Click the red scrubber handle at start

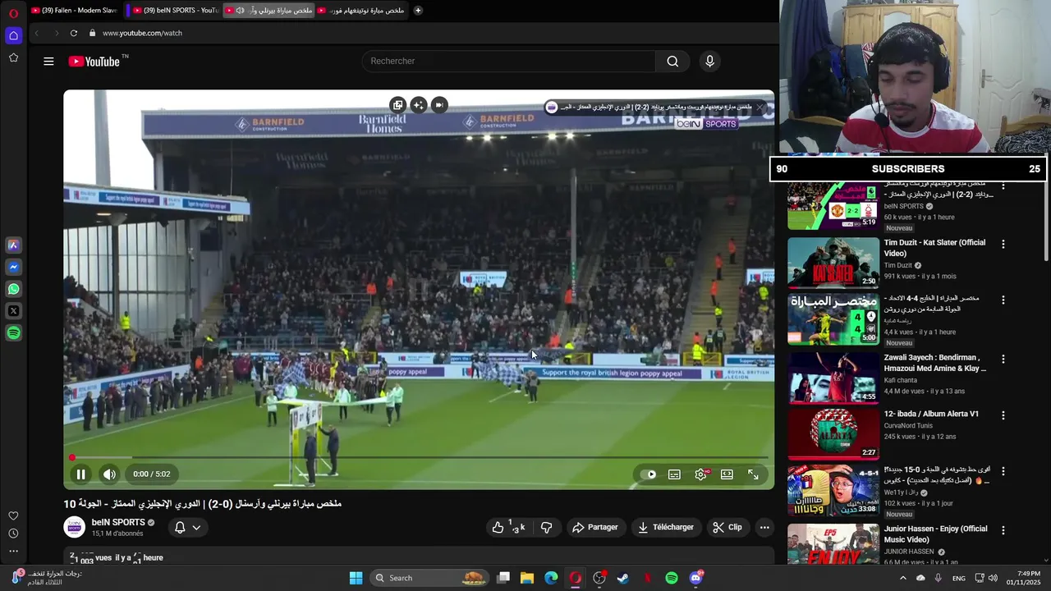[x=72, y=457]
